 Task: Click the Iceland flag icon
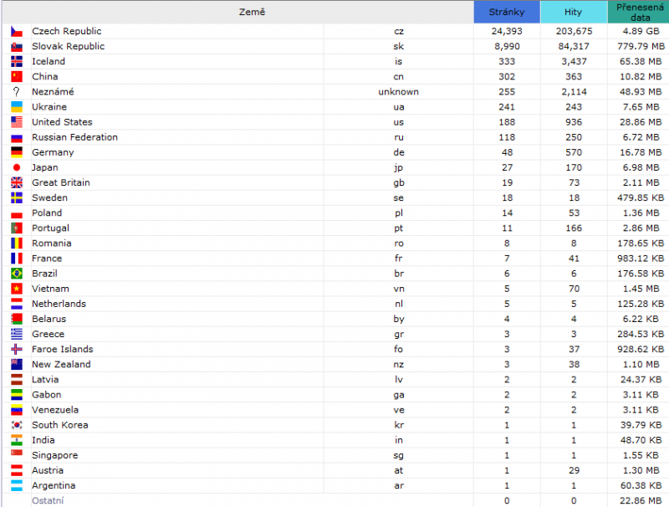click(16, 61)
